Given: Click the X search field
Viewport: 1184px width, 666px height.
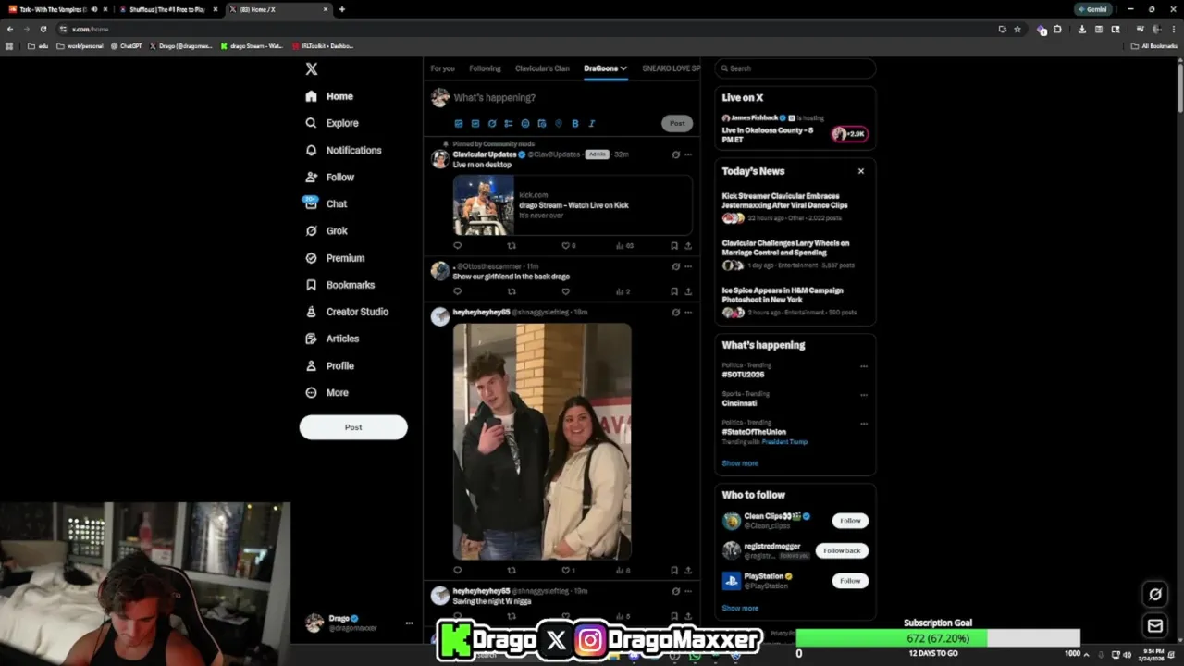Looking at the screenshot, I should [795, 68].
